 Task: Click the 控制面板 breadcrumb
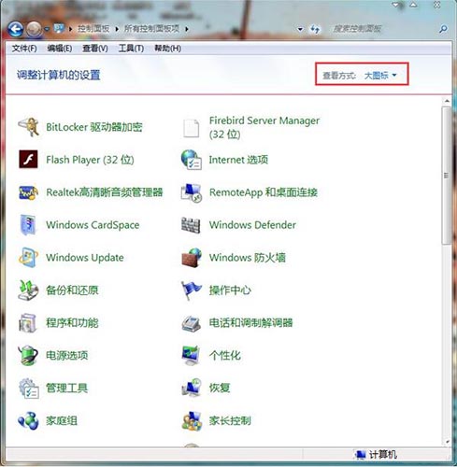(x=93, y=29)
